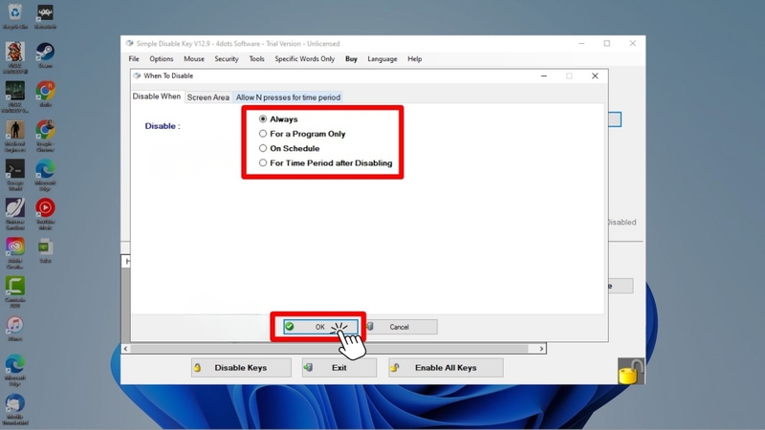
Task: Close the Simple Disable Key main window
Action: pyautogui.click(x=633, y=43)
